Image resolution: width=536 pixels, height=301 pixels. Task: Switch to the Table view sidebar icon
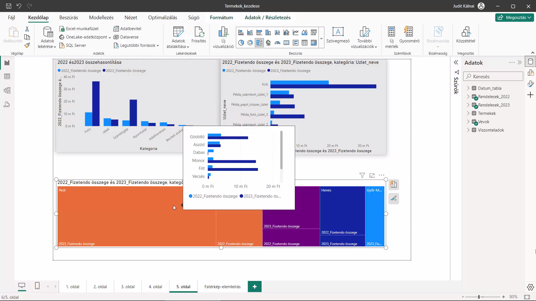[x=7, y=76]
